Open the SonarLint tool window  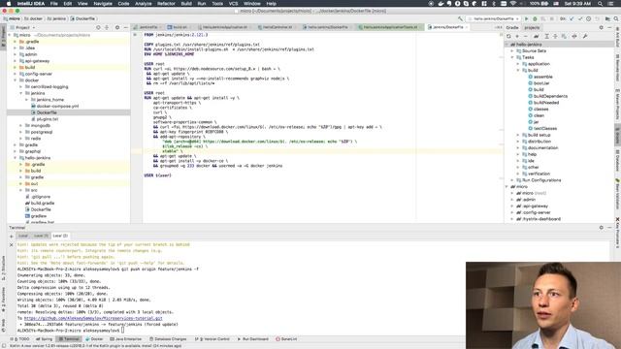[286, 339]
